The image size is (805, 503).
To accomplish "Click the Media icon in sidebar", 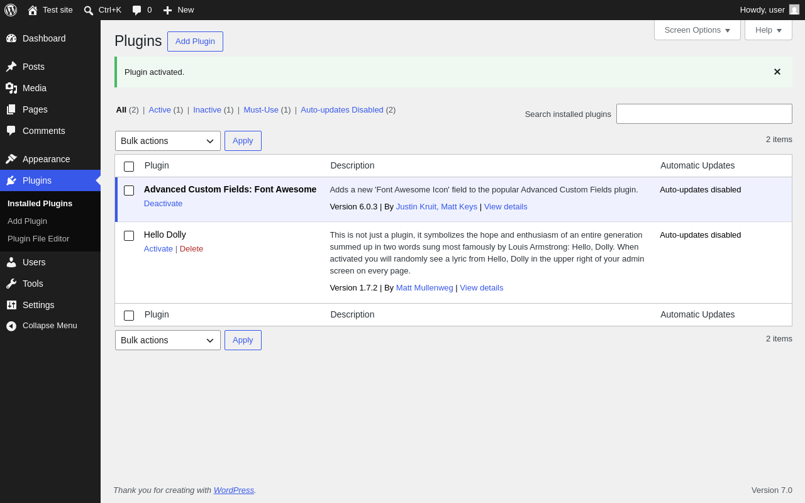I will tap(11, 88).
